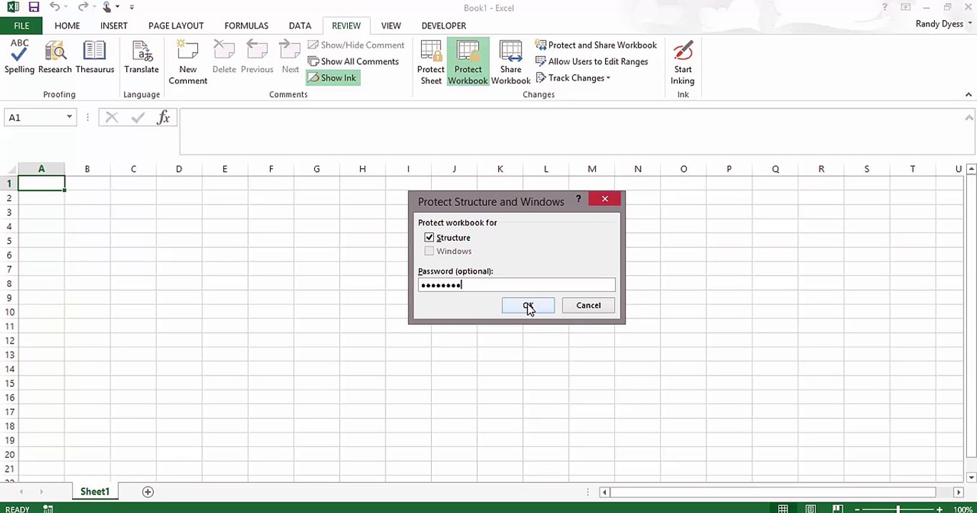977x513 pixels.
Task: Run the Spelling check
Action: (19, 57)
